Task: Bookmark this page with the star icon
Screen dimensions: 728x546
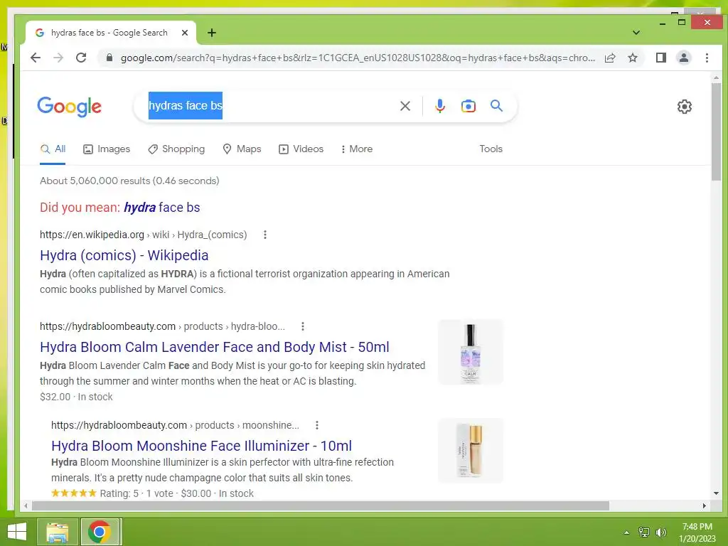Action: pyautogui.click(x=632, y=58)
